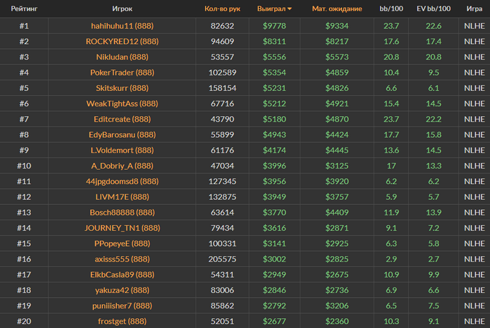490x328 pixels.
Task: Select A_Dobriy_A (888) player name
Action: tap(122, 166)
